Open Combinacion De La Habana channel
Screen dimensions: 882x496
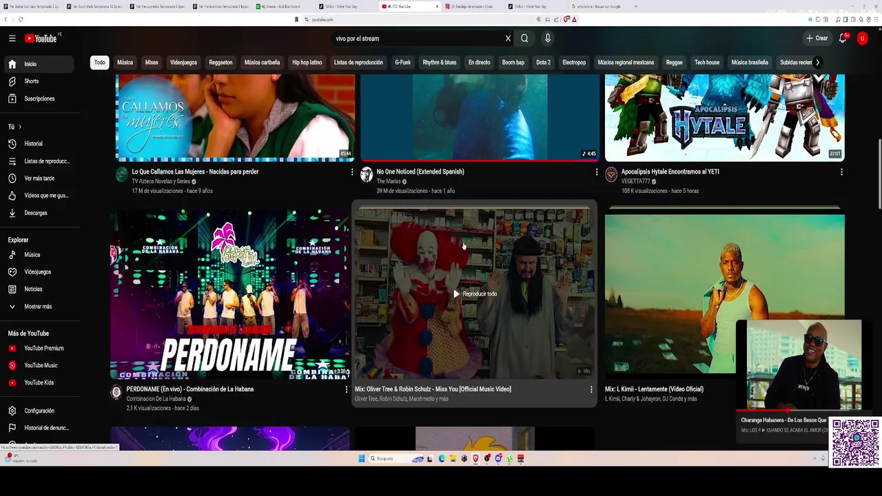pos(156,399)
